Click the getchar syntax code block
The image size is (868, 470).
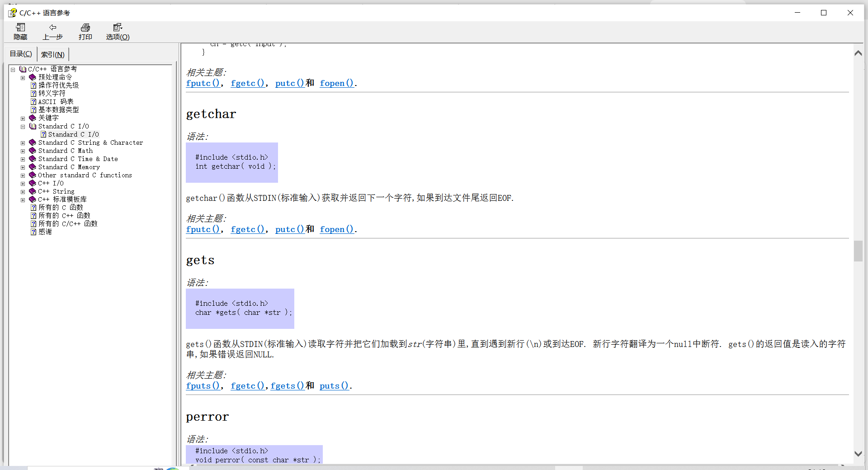tap(232, 162)
